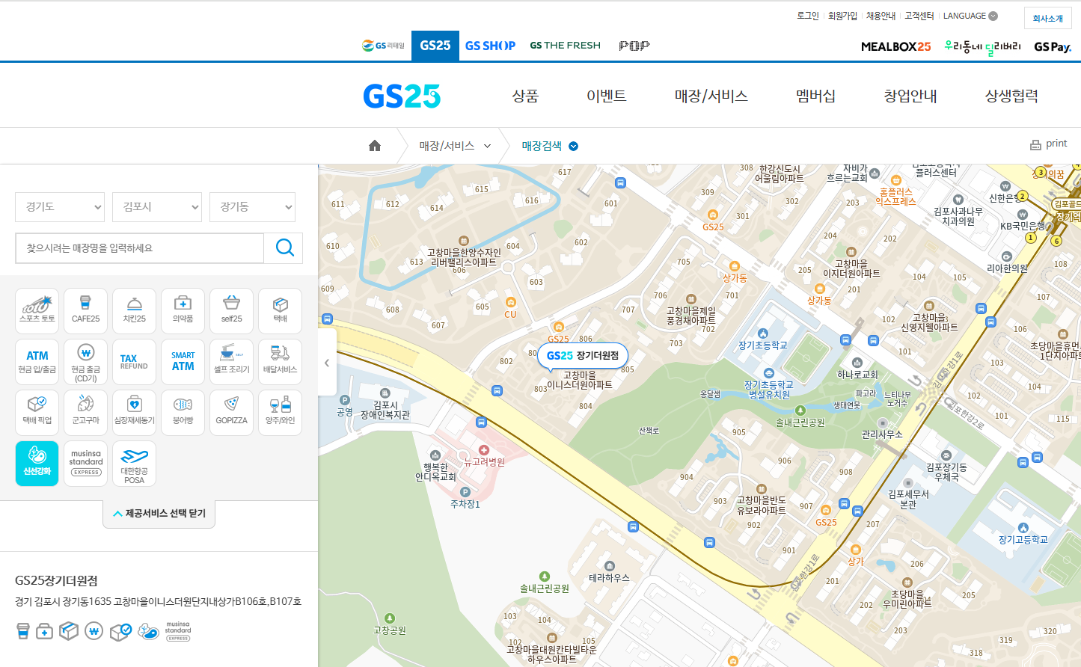Viewport: 1081px width, 667px height.
Task: Select the 셀프 조리기 filter icon
Action: (231, 362)
